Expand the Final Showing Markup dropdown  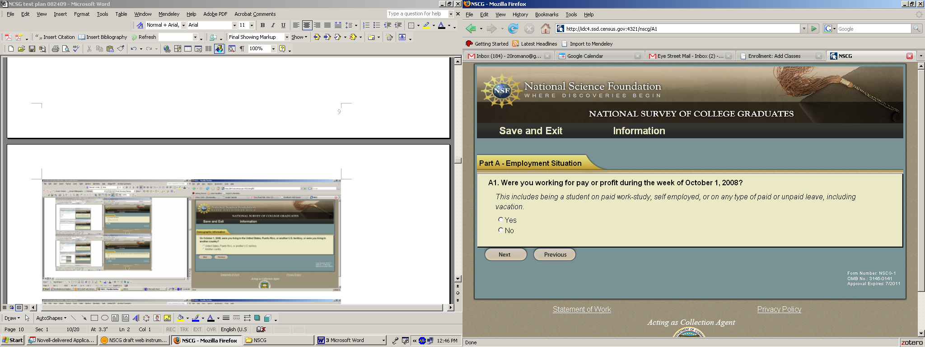tap(286, 37)
